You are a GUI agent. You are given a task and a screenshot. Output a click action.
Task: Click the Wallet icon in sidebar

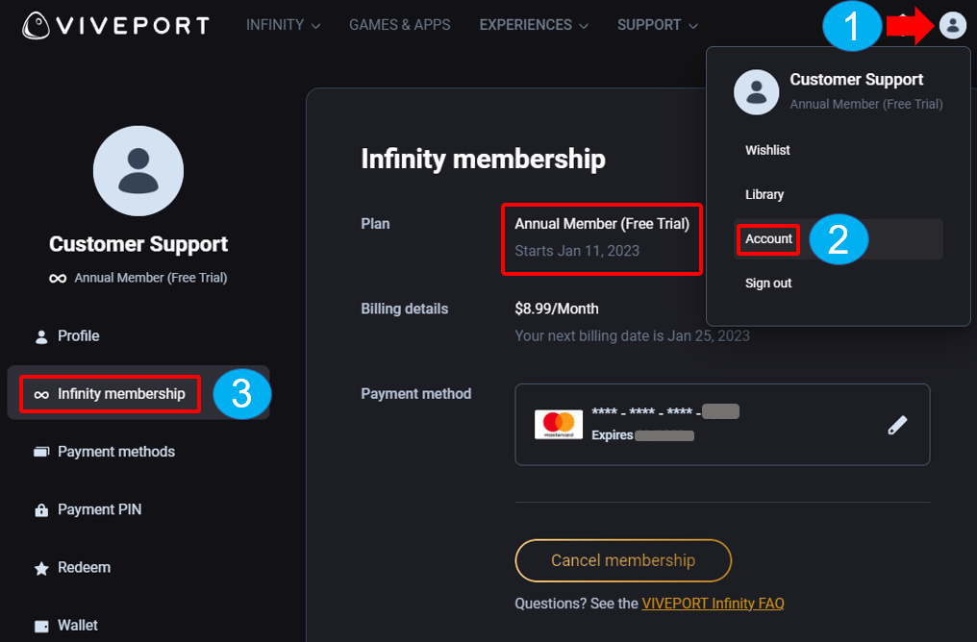(x=41, y=626)
